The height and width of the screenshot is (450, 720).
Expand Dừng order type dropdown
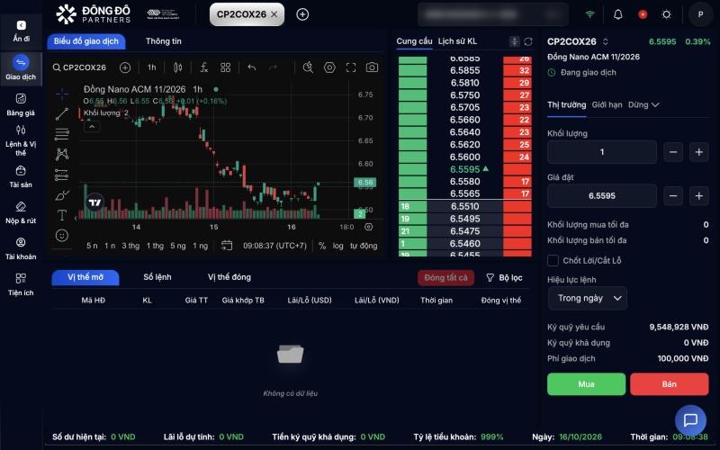(643, 104)
